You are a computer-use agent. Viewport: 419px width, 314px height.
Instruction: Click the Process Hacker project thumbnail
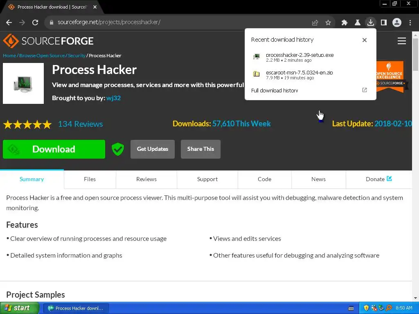23,83
